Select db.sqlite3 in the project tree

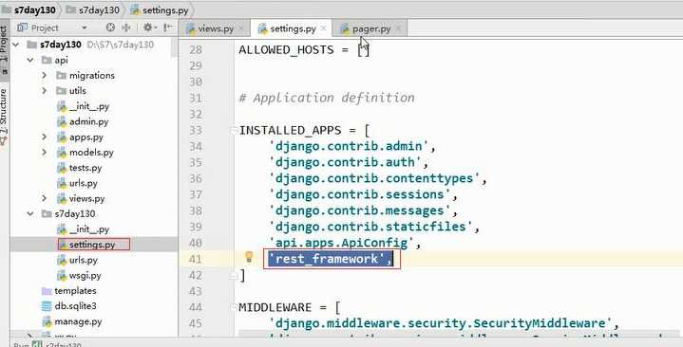pyautogui.click(x=75, y=306)
